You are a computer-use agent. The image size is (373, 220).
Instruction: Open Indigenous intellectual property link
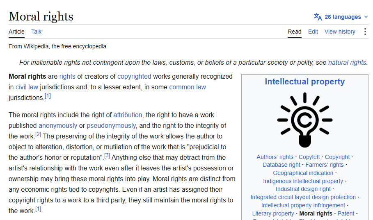click(x=303, y=181)
